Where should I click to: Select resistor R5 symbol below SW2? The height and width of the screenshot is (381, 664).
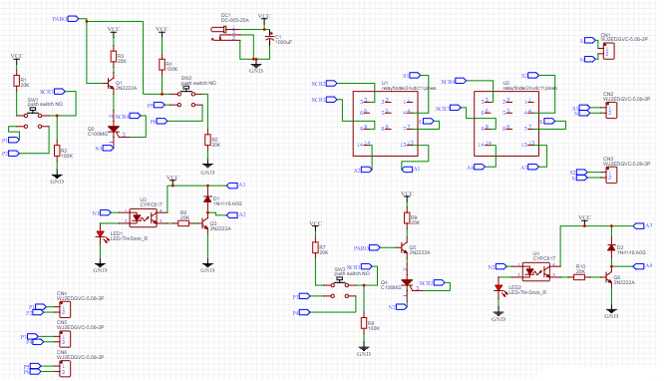pos(207,140)
